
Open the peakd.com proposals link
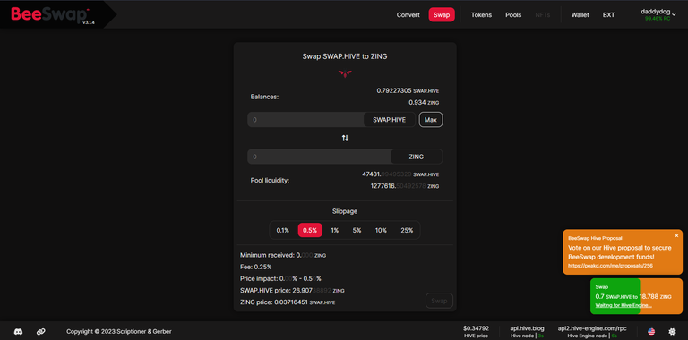610,266
